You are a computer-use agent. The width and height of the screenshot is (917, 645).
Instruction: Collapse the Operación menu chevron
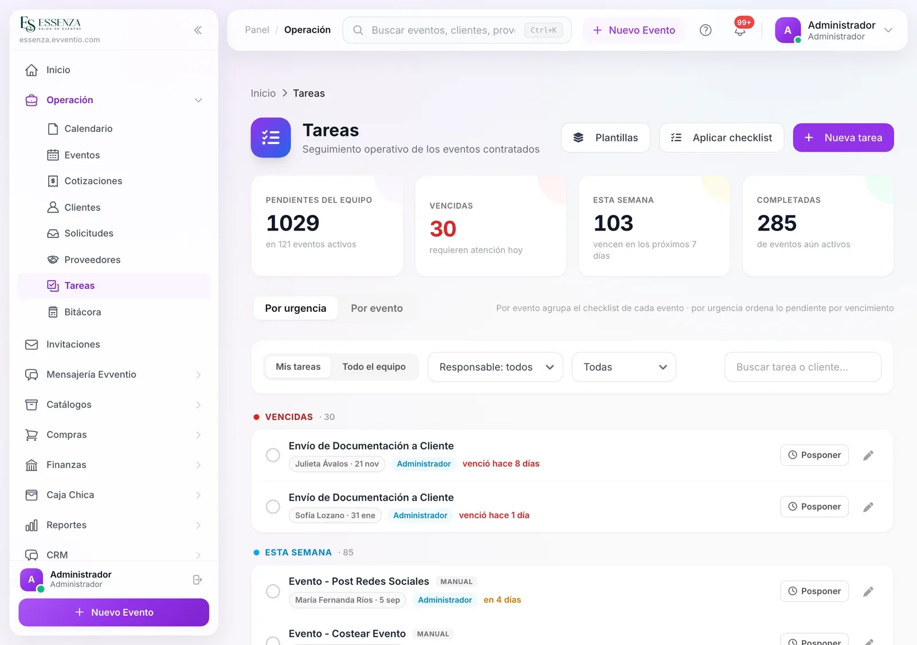coord(198,100)
